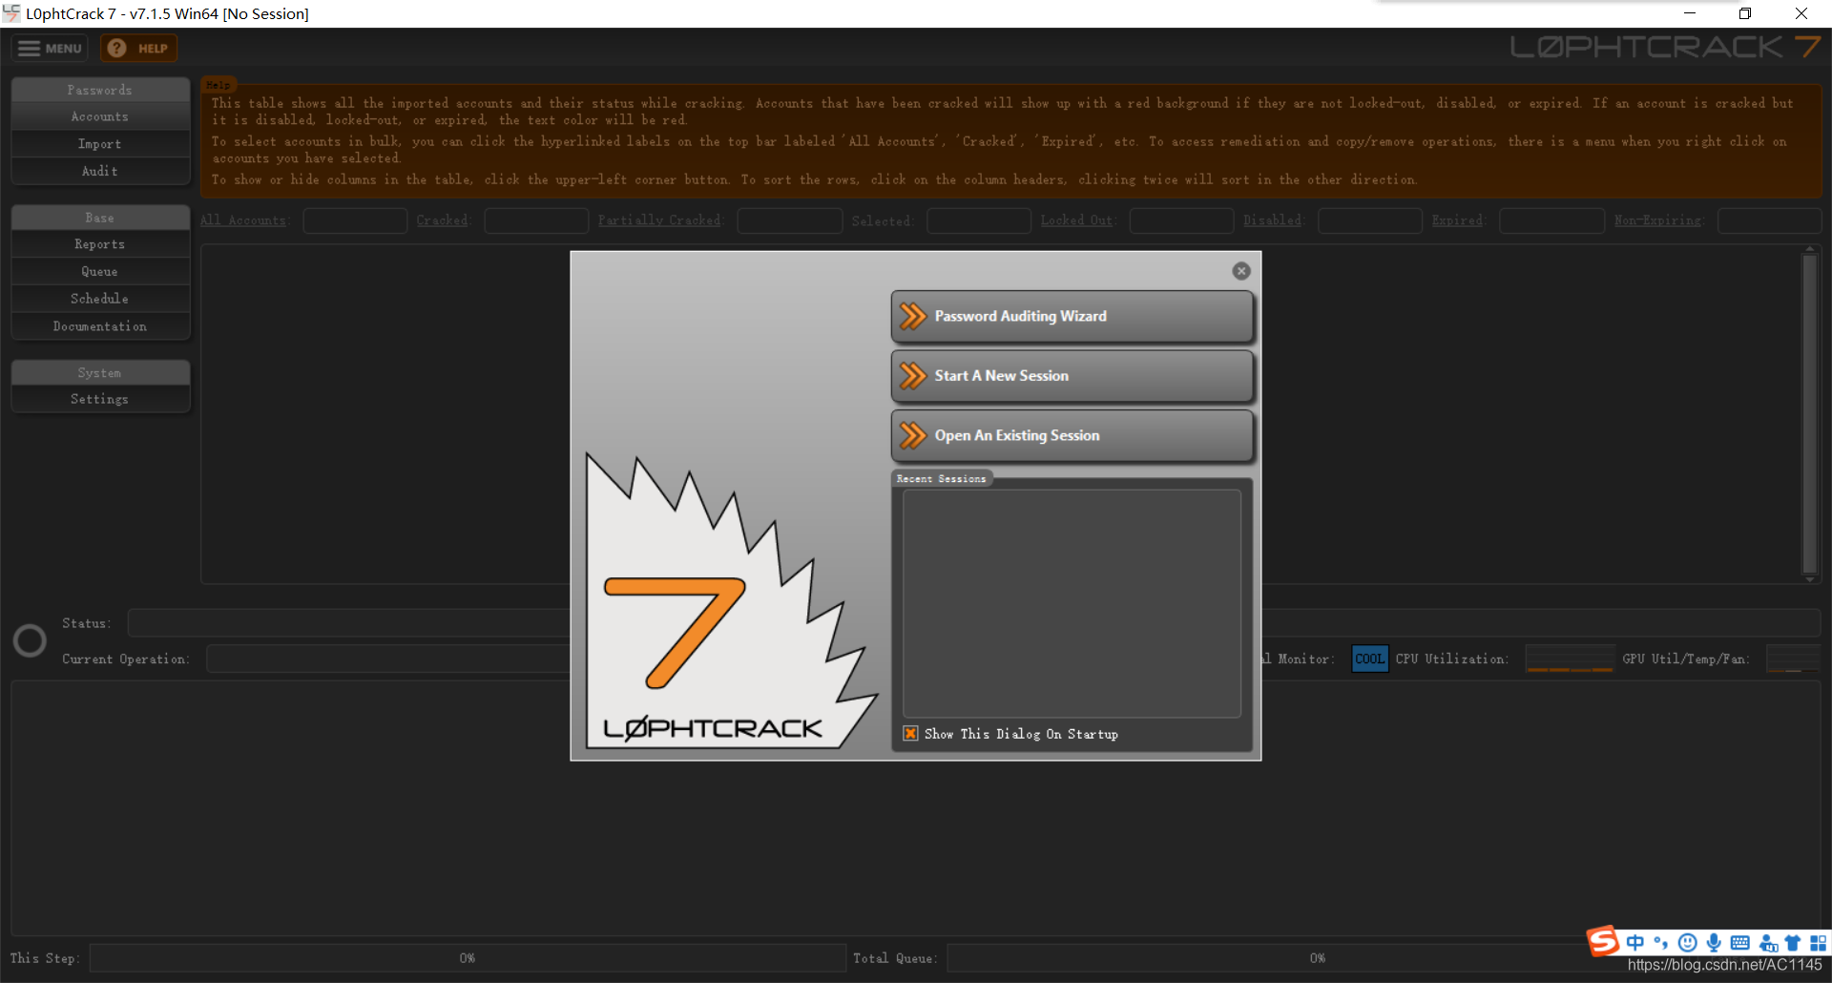Click the This Step progress bar
Image resolution: width=1832 pixels, height=983 pixels.
pyautogui.click(x=468, y=957)
